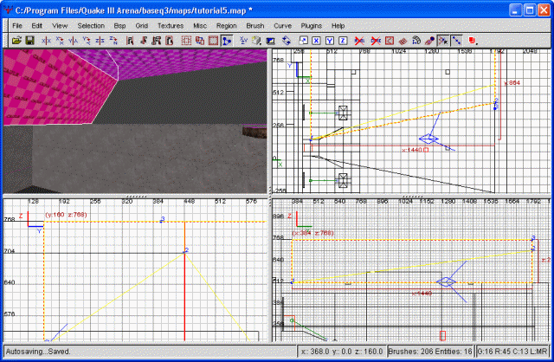Click clip point 3 in the YZ view
Screen dimensions: 554x362
click(x=162, y=219)
